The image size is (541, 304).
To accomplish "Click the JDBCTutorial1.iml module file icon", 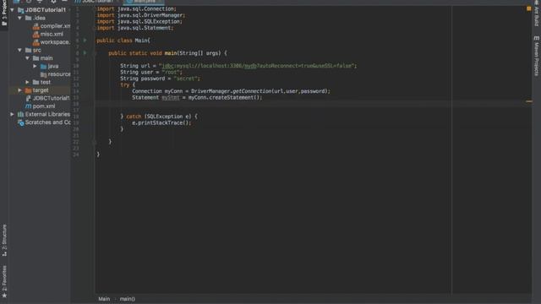I will (x=28, y=98).
